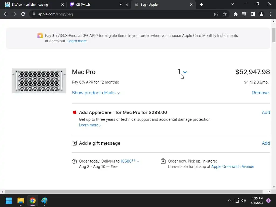The width and height of the screenshot is (276, 207).
Task: Open the Windows Start menu
Action: (9, 201)
